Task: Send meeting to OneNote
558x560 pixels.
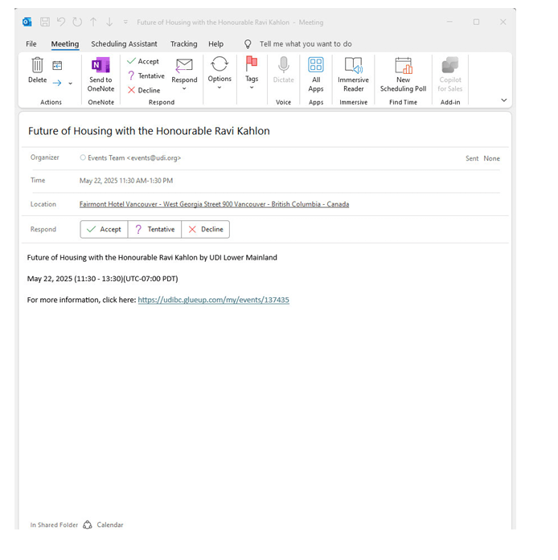Action: click(x=101, y=72)
